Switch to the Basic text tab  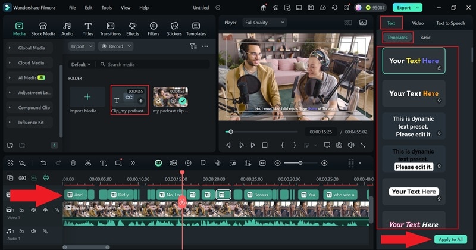point(425,37)
